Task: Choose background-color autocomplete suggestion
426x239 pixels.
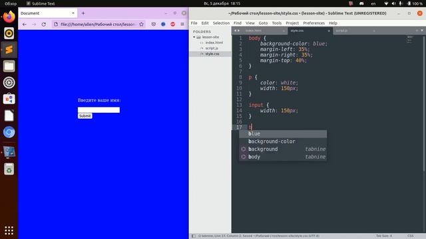Action: coord(283,141)
